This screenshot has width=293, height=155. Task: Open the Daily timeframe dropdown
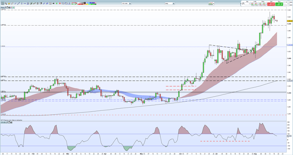pos(170,3)
